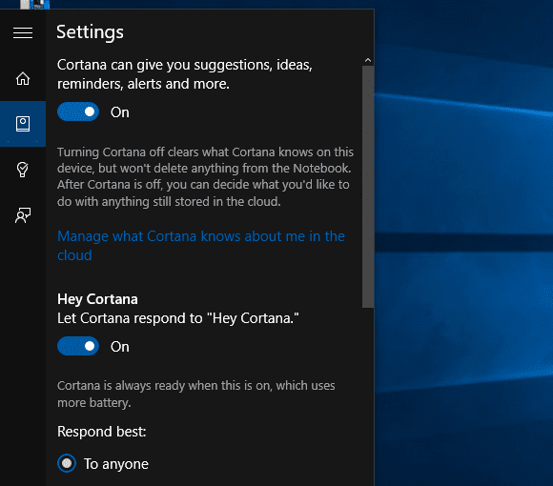Viewport: 553px width, 486px height.
Task: Disable the Hey Cortana toggle
Action: (x=78, y=346)
